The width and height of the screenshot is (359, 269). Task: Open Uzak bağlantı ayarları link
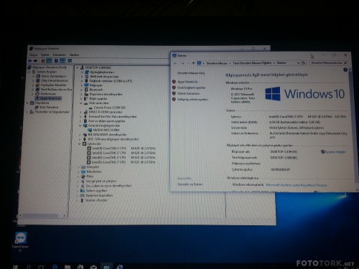[x=191, y=88]
